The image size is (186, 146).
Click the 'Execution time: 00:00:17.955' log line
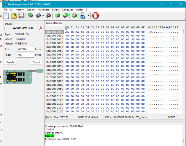(61, 139)
